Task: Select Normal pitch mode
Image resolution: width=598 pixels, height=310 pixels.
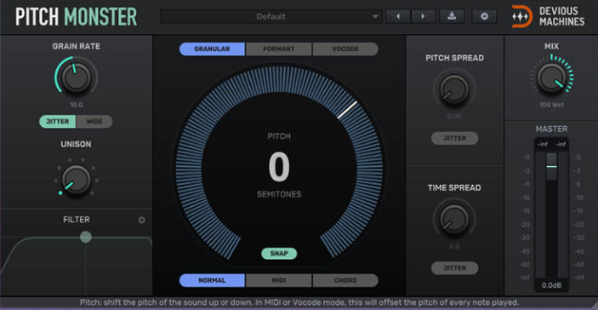Action: 212,280
